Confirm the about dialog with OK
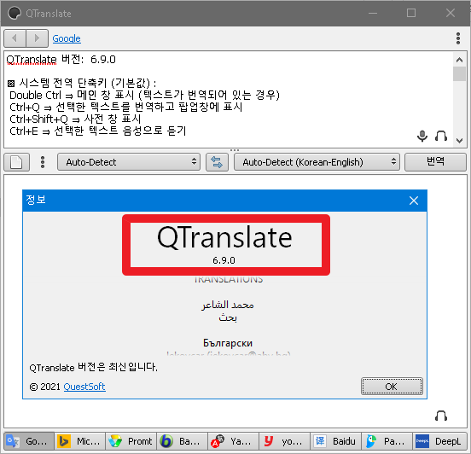 (392, 387)
